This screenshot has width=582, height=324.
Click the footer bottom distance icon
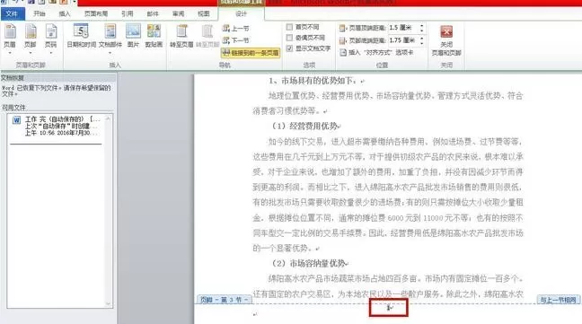tap(342, 40)
